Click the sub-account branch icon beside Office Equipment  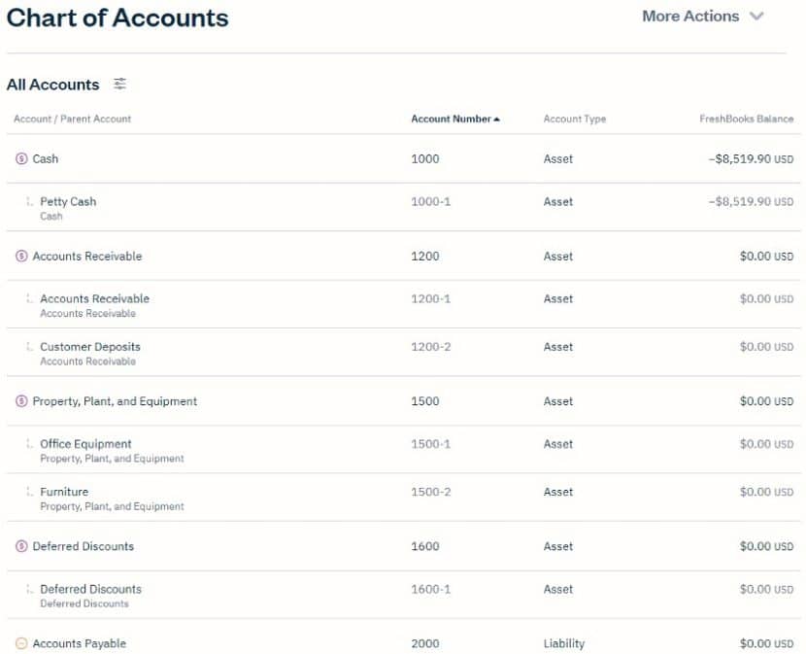(27, 443)
